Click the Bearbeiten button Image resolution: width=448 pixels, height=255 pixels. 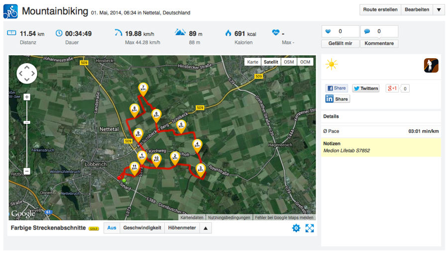[x=417, y=10]
